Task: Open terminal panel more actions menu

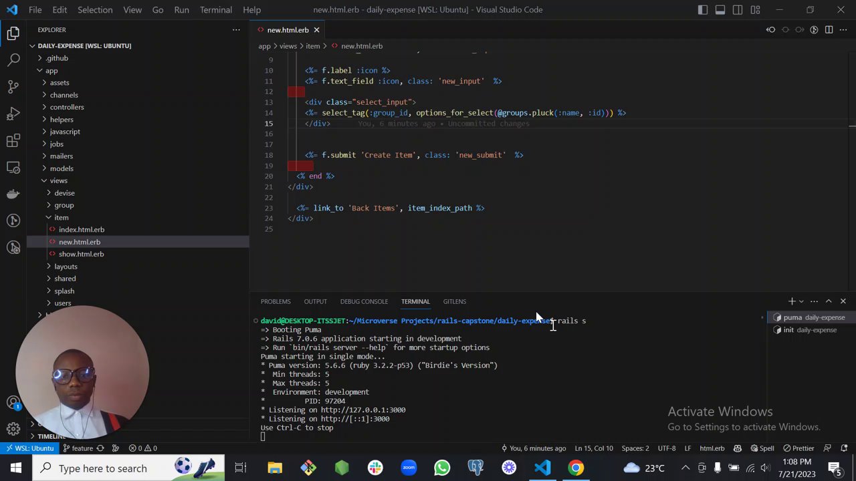Action: (814, 301)
